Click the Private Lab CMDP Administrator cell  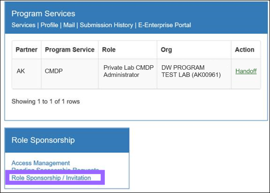tap(128, 71)
